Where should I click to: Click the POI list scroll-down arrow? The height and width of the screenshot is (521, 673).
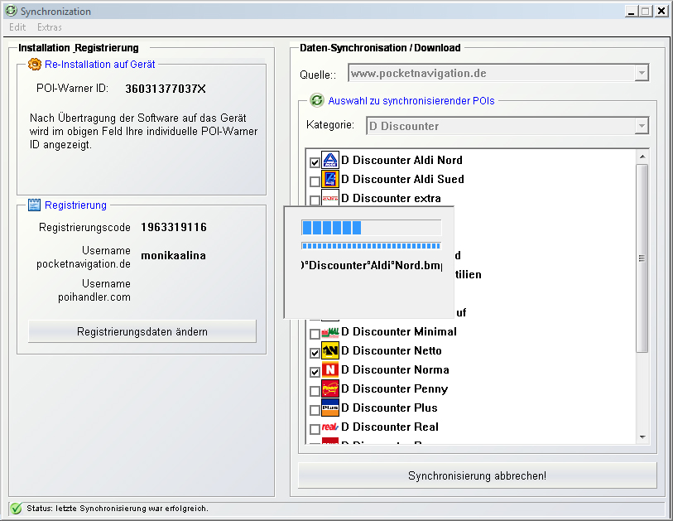[642, 437]
